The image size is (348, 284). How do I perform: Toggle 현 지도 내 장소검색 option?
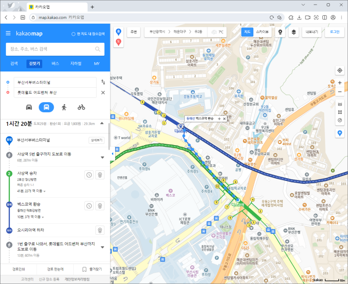click(x=88, y=34)
